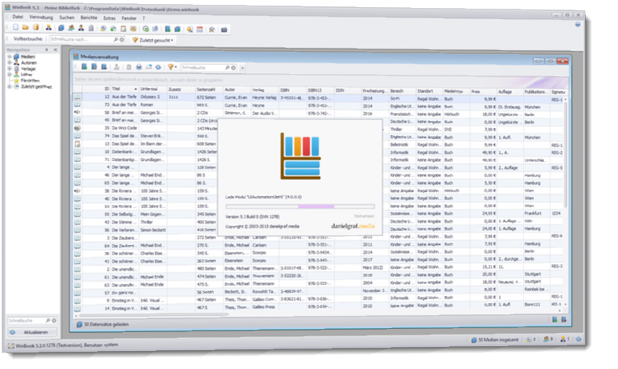Image resolution: width=618 pixels, height=369 pixels.
Task: Expand the Medien tree node
Action: [x=9, y=57]
